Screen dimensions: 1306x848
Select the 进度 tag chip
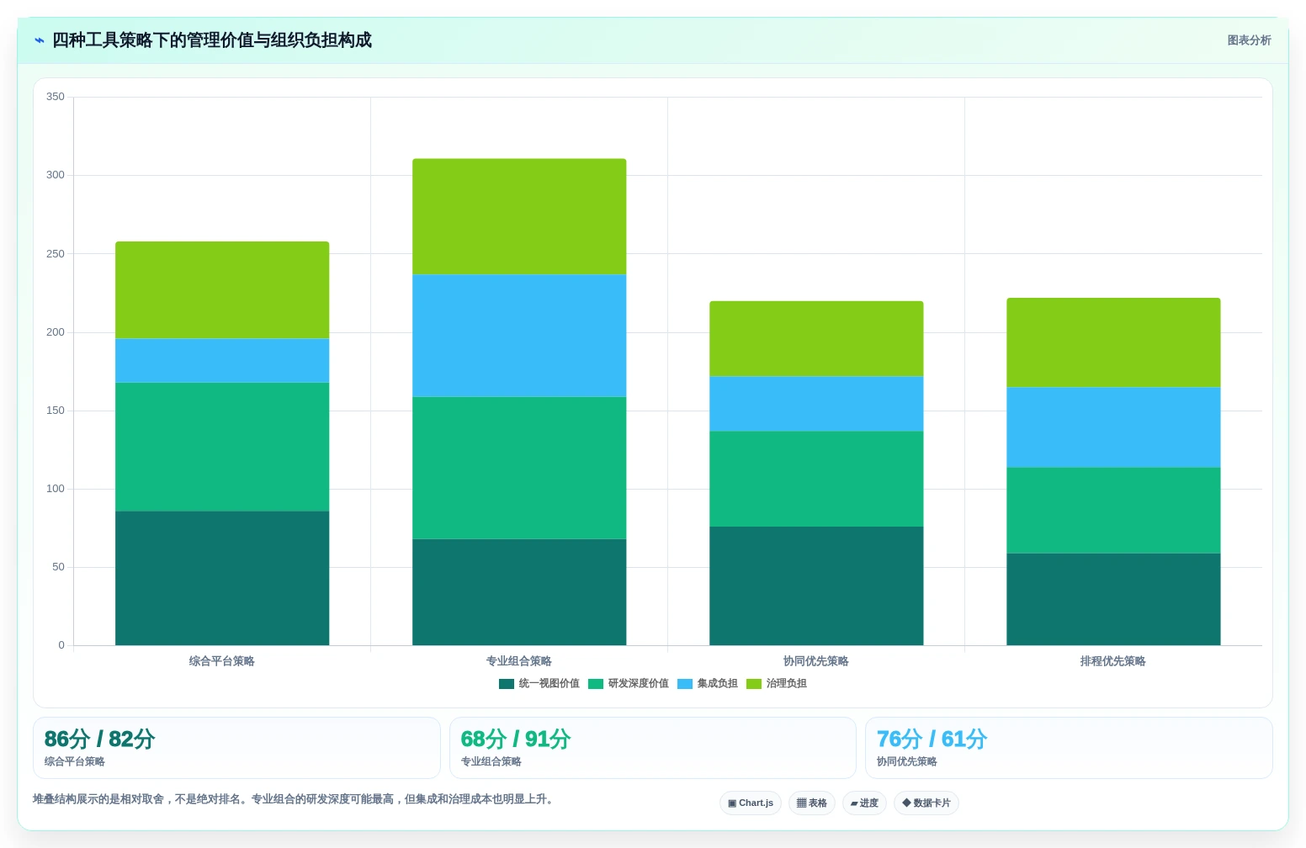click(864, 803)
